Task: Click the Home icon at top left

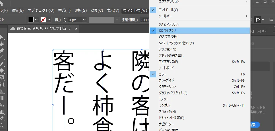Action: (1, 3)
